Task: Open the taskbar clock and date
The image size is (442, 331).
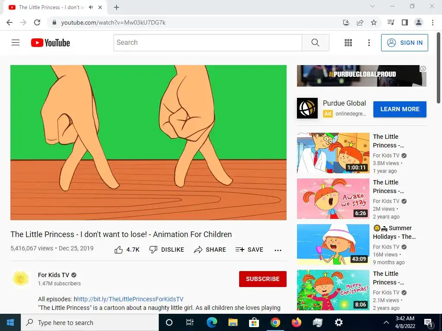Action: click(x=405, y=322)
